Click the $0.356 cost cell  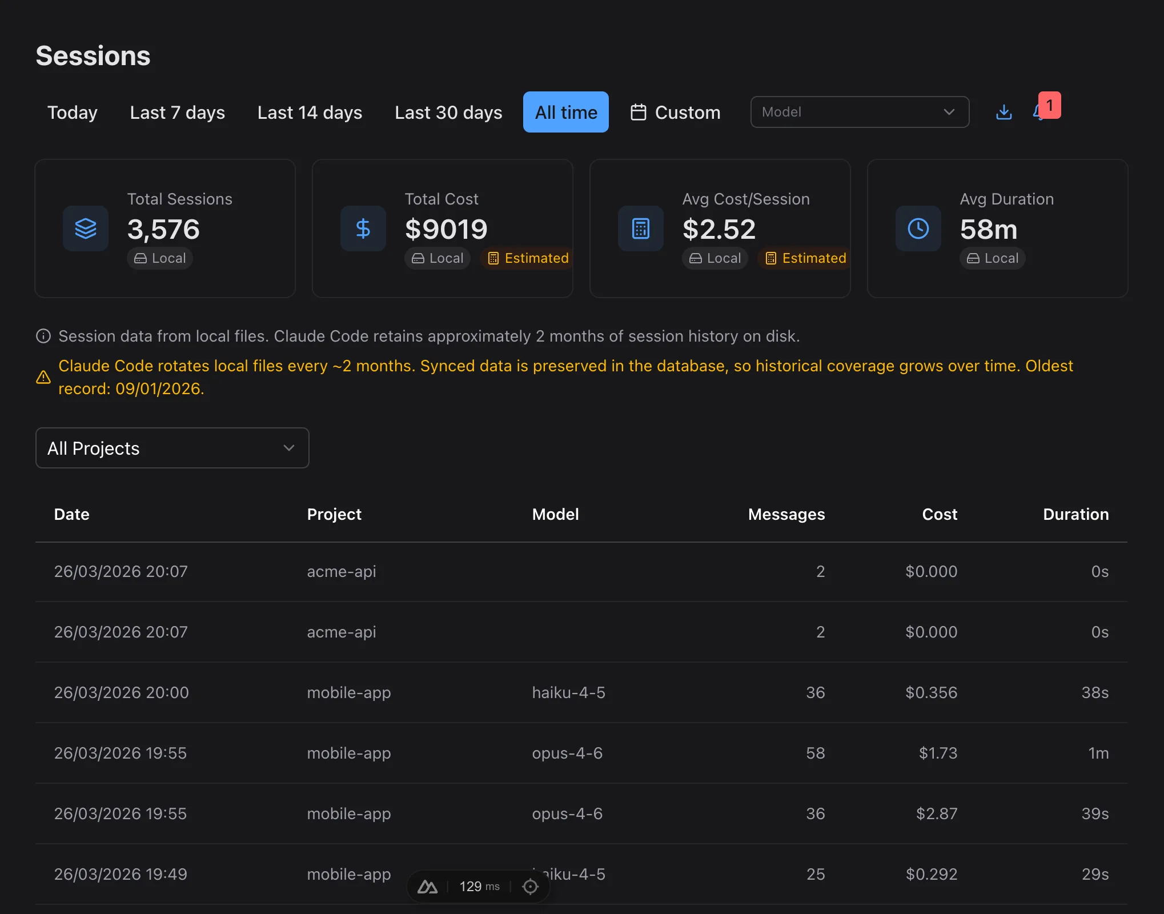click(x=931, y=692)
